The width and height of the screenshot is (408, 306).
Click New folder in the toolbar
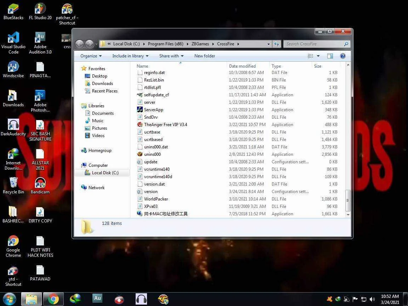(204, 56)
